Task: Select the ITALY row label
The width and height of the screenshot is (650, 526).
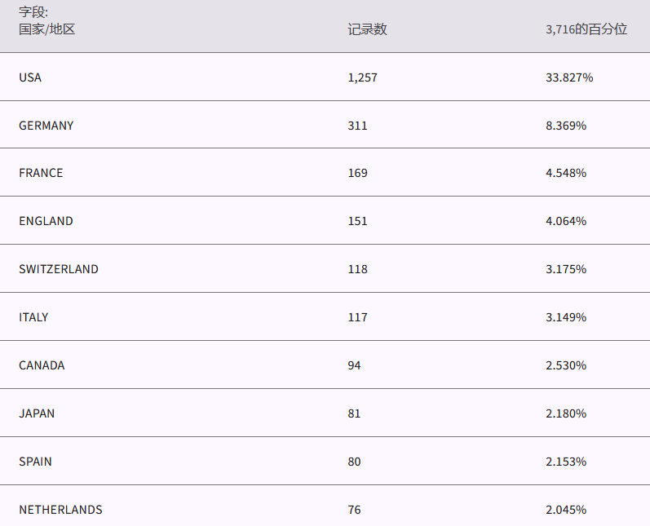Action: pyautogui.click(x=33, y=317)
